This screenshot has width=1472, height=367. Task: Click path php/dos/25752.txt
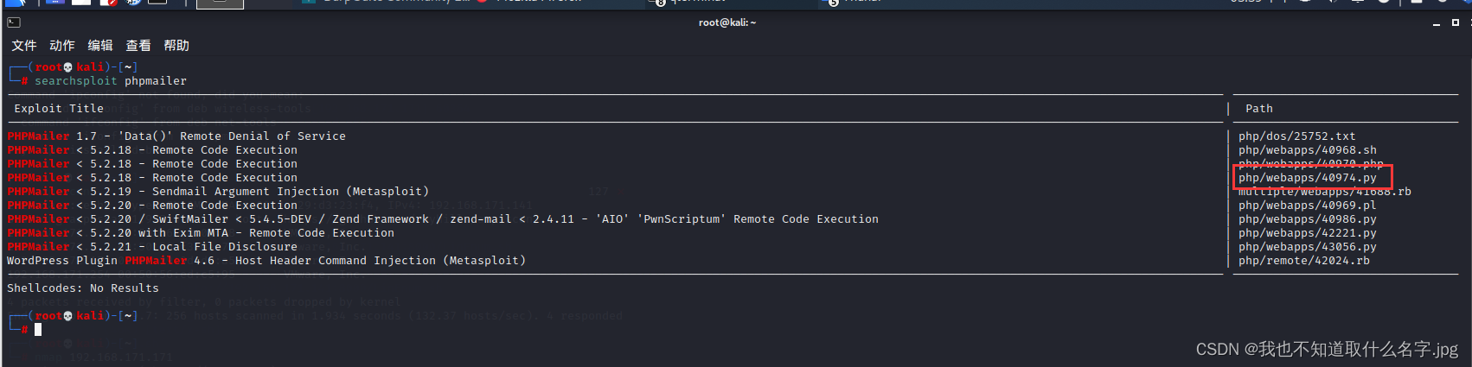pos(1297,136)
